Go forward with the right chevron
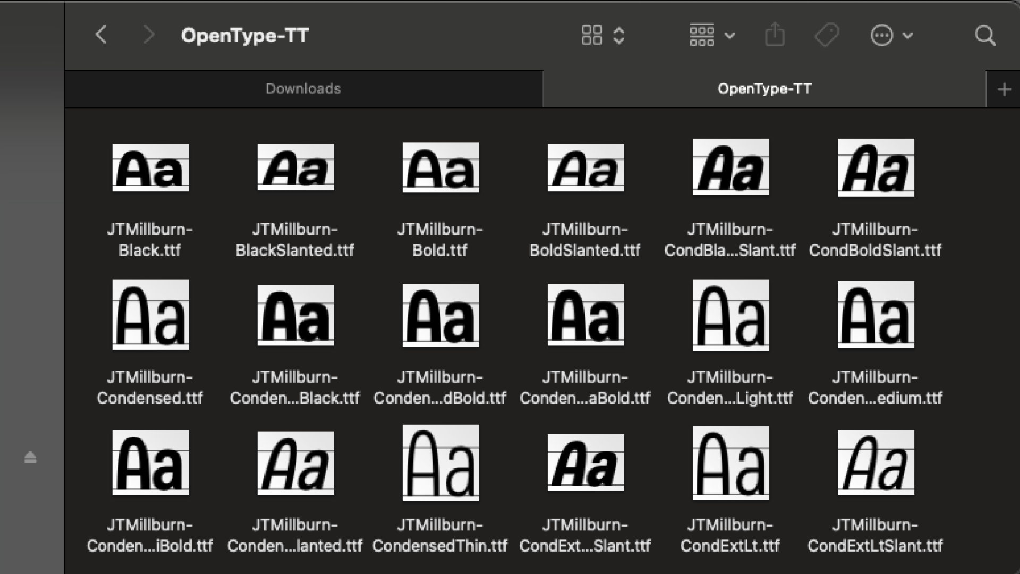The image size is (1020, 574). pyautogui.click(x=149, y=35)
